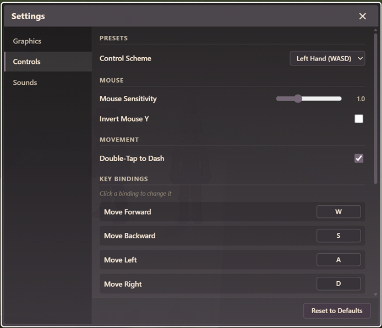Viewport: 382px width, 328px height.
Task: Open the Sounds settings tab
Action: [25, 83]
